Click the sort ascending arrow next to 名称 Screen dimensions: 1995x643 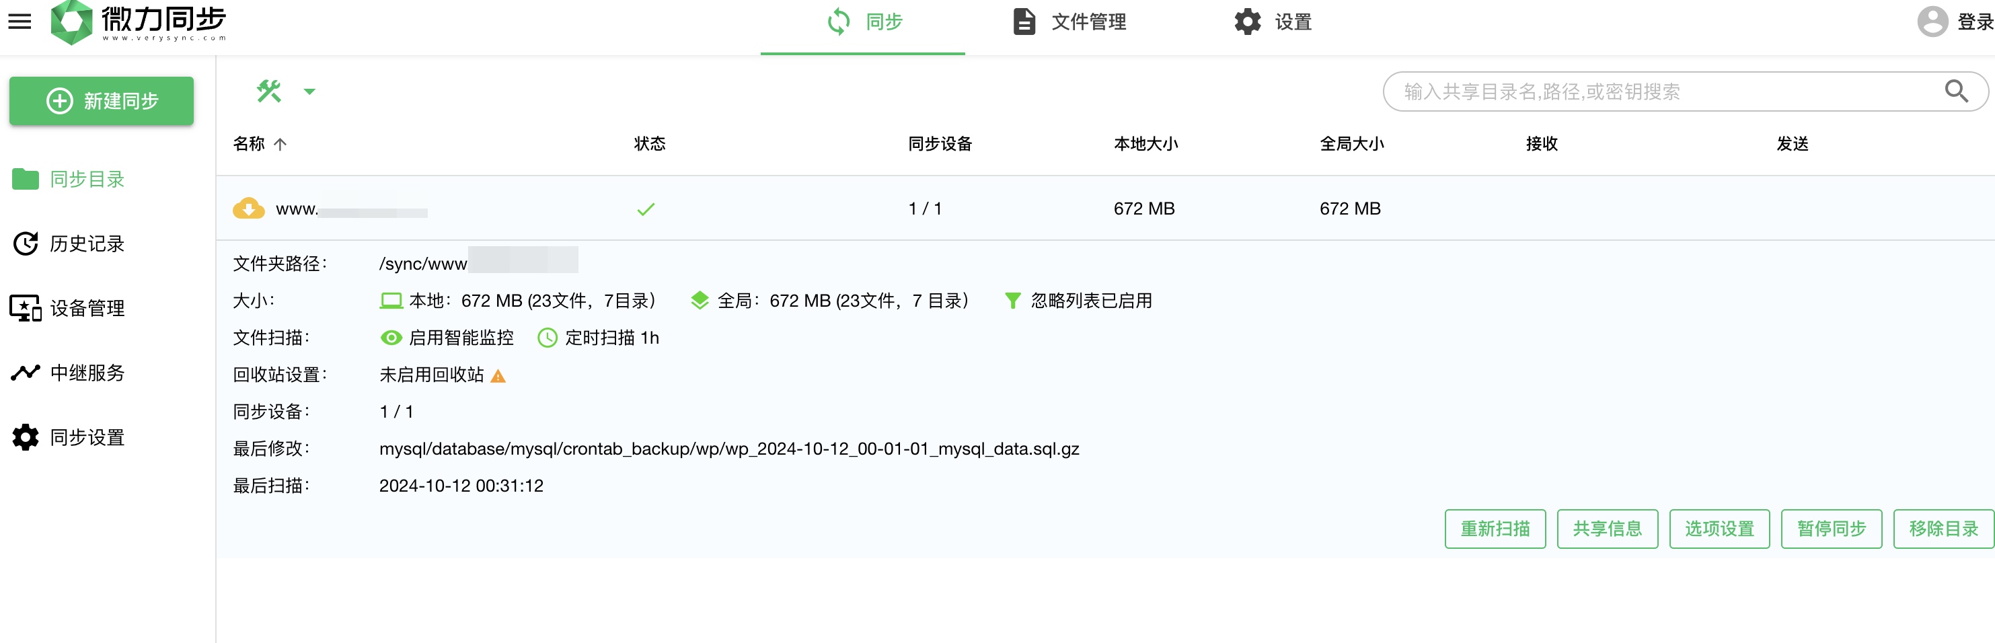click(280, 144)
